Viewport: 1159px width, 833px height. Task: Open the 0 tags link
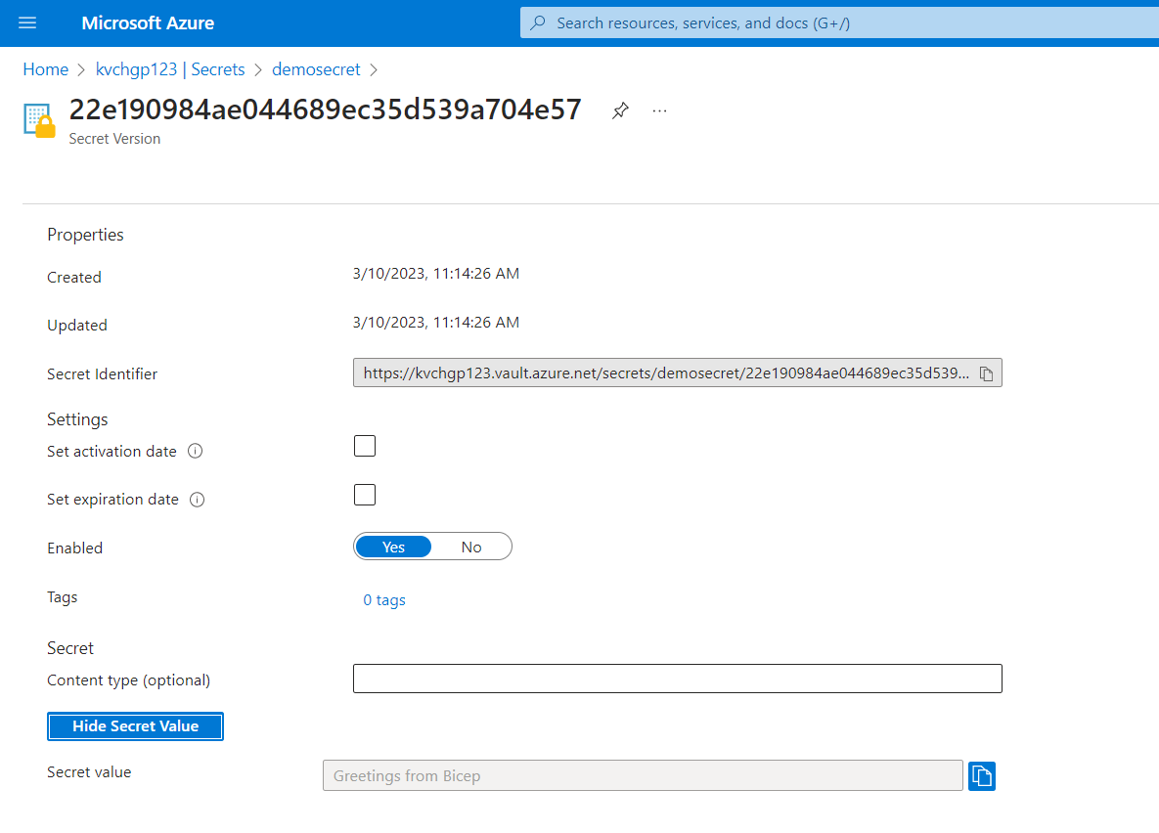(x=384, y=600)
